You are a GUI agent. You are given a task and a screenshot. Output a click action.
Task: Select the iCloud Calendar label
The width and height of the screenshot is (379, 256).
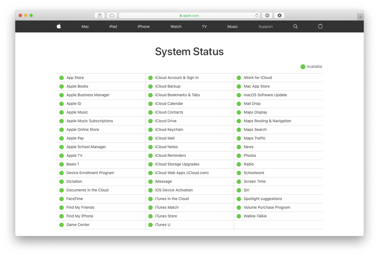[x=169, y=104]
